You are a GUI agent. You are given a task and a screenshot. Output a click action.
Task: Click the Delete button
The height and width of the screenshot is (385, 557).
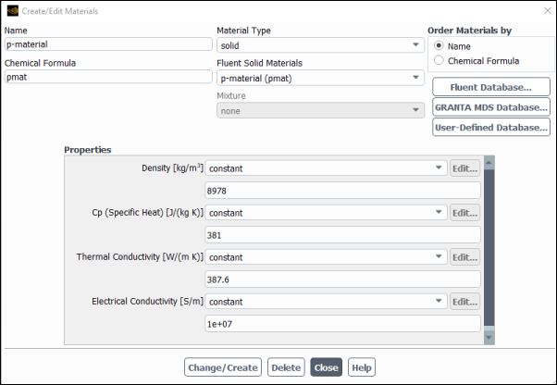[286, 367]
